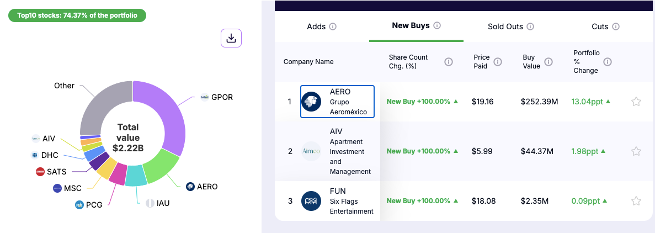Click the $44.37M buy value
The height and width of the screenshot is (233, 655).
point(537,151)
